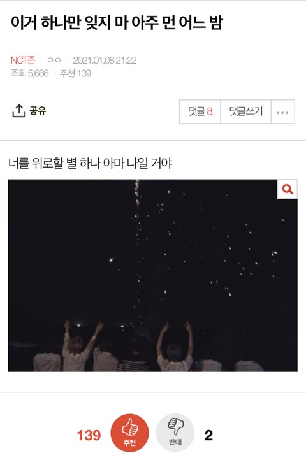Image resolution: width=306 pixels, height=467 pixels.
Task: Open the three-dot more options menu
Action: 282,112
